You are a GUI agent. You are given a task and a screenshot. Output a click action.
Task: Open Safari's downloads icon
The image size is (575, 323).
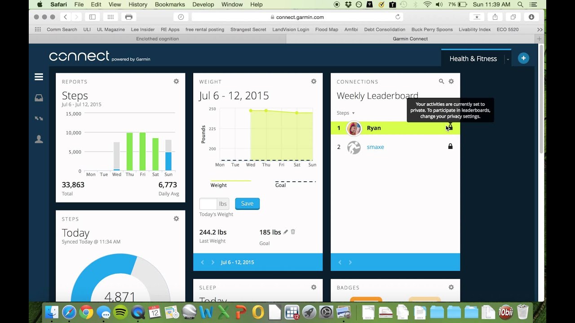[531, 17]
